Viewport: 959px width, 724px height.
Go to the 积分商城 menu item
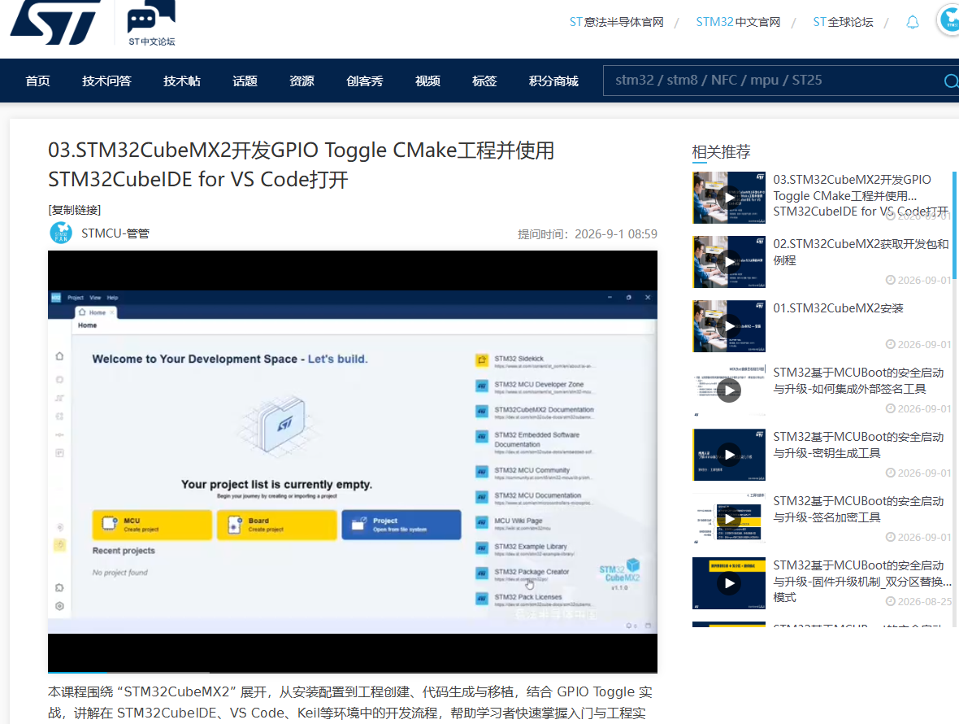(553, 81)
